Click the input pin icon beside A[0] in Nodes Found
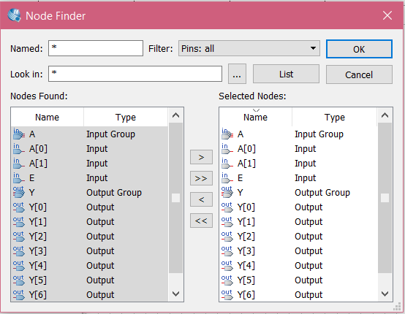 tap(19, 148)
